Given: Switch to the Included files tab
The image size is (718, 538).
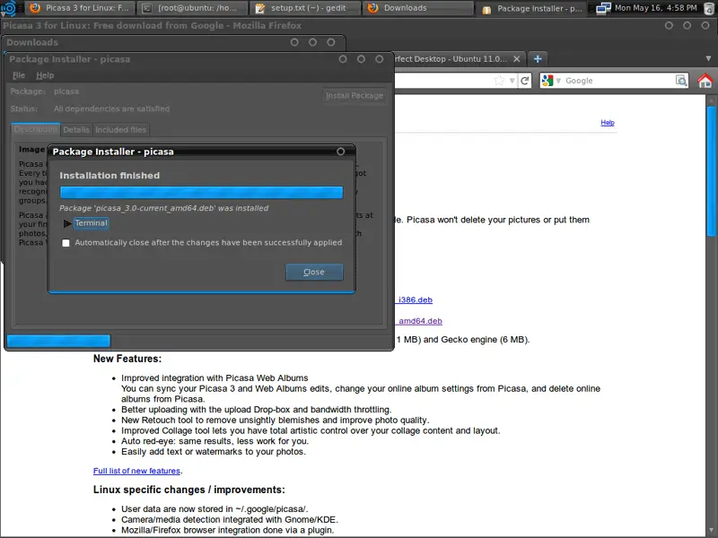Looking at the screenshot, I should tap(120, 130).
